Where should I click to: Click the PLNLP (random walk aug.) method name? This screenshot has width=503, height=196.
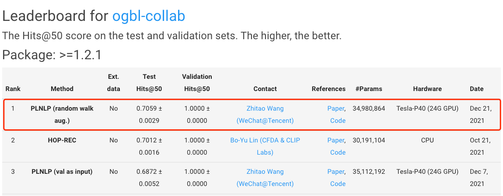(x=62, y=114)
